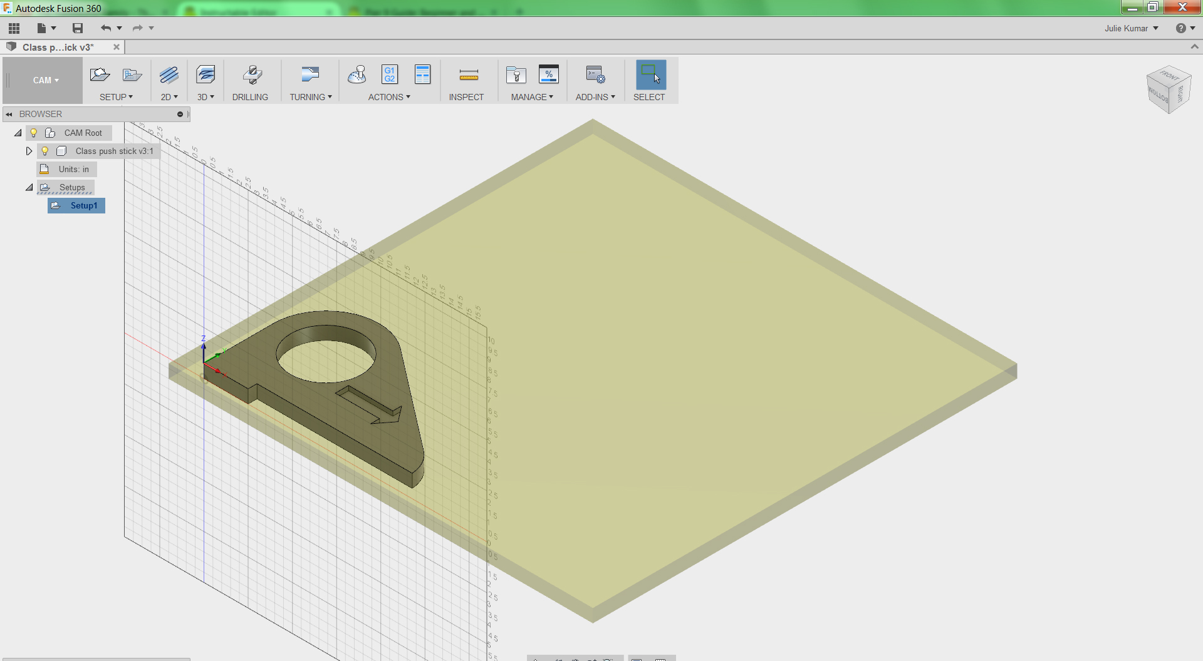Select Class push stick v3:1 item
Viewport: 1203px width, 661px height.
(x=114, y=151)
